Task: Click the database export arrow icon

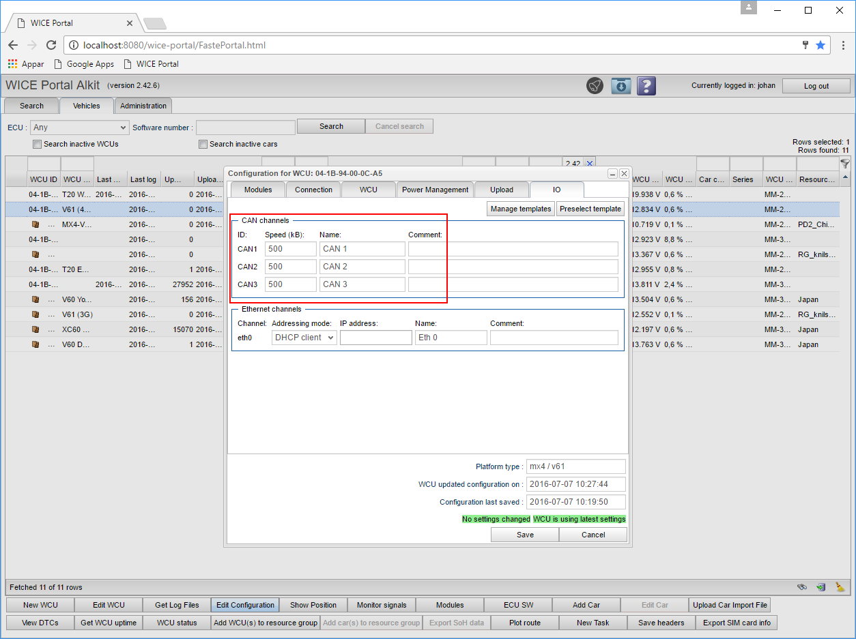Action: pyautogui.click(x=821, y=587)
